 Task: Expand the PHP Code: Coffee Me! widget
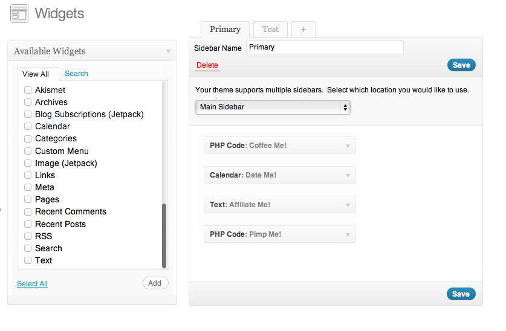[348, 146]
